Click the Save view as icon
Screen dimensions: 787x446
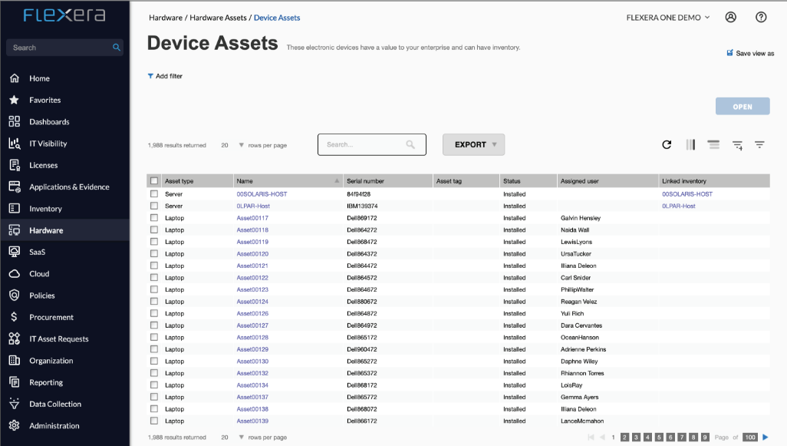pos(729,53)
